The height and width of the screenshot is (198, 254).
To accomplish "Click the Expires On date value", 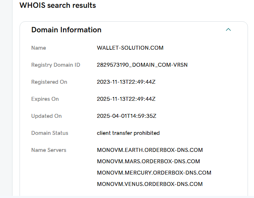I will pyautogui.click(x=126, y=99).
